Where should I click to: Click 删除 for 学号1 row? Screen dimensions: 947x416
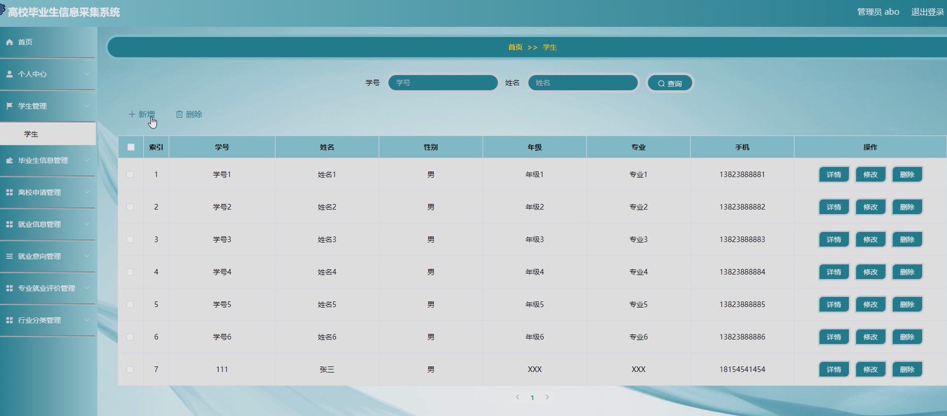(907, 174)
